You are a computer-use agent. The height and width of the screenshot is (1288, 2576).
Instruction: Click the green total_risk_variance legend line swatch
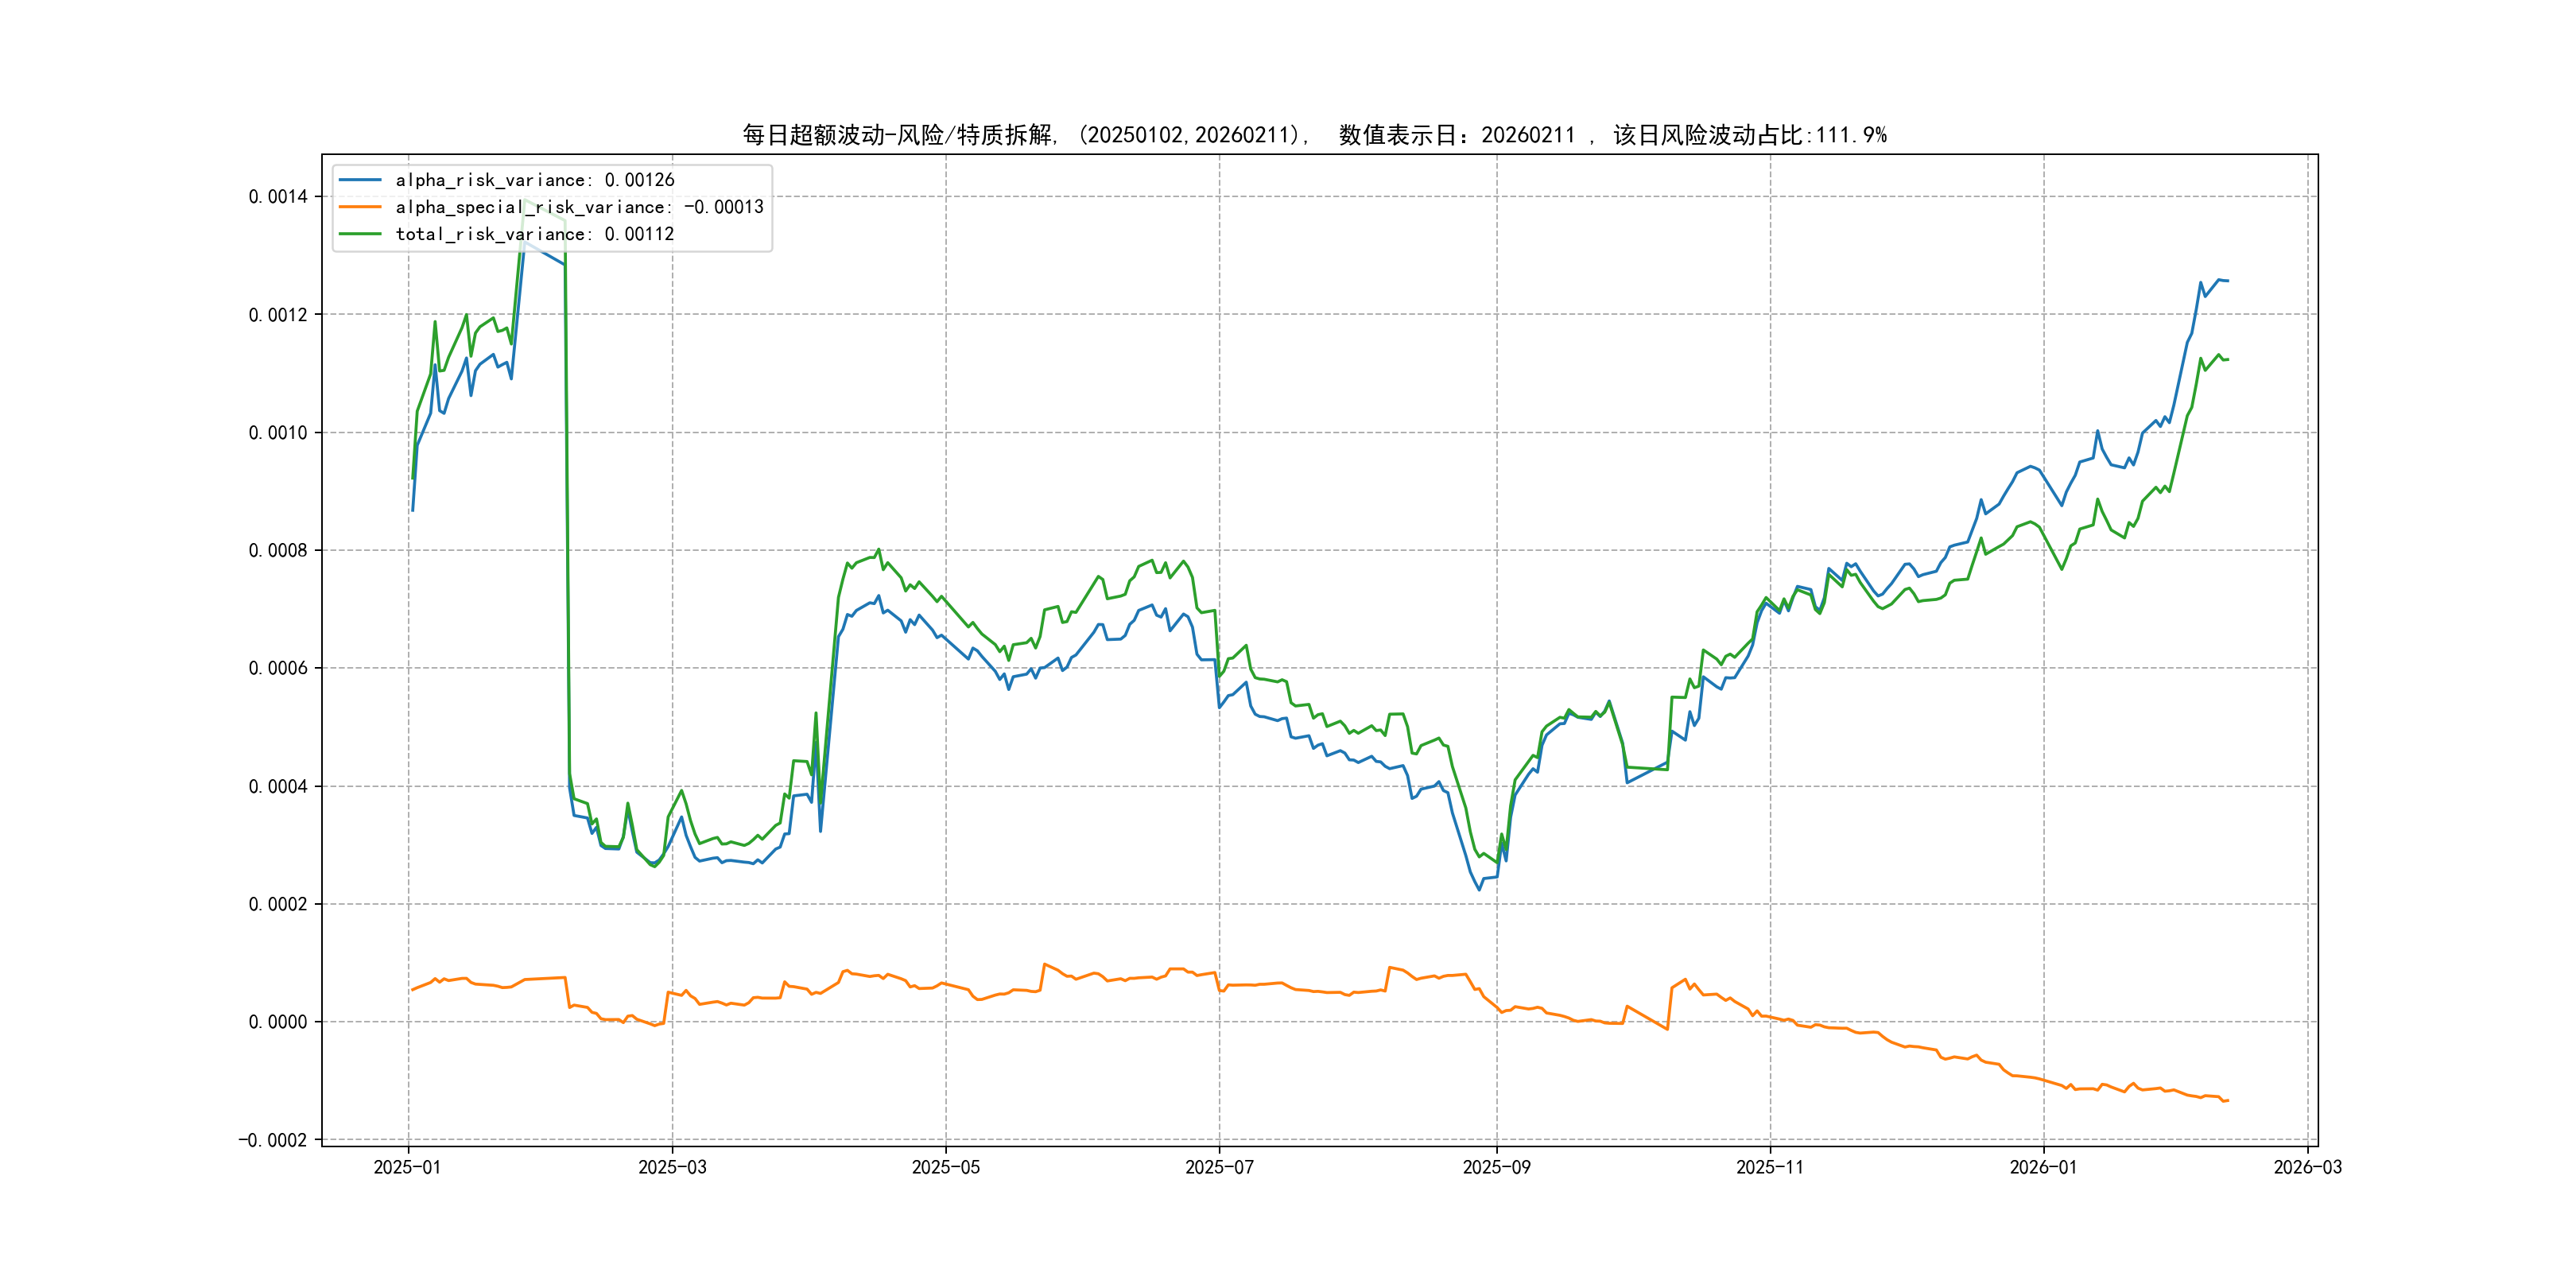tap(360, 234)
